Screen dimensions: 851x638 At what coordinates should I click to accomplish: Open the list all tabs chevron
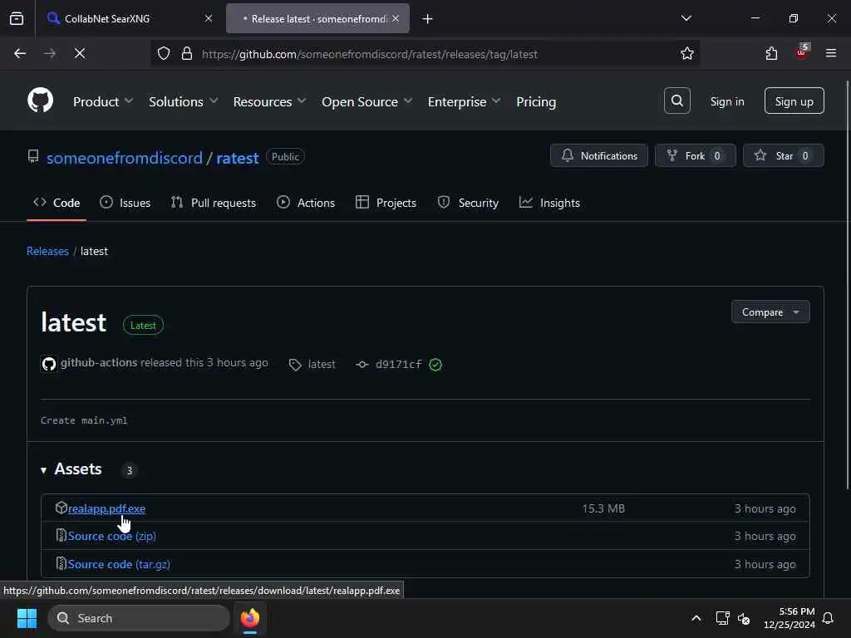point(686,18)
